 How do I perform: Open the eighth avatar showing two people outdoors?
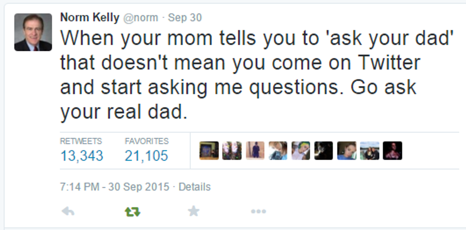369,151
